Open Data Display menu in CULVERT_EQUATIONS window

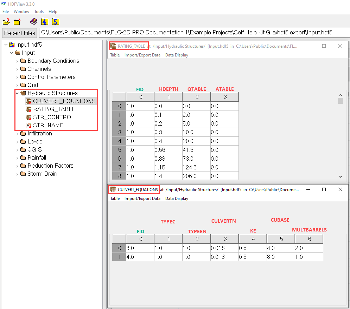pyautogui.click(x=177, y=199)
